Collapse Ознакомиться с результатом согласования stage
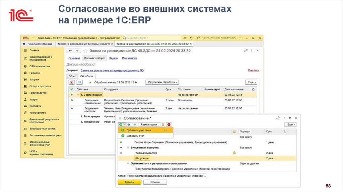Viewport: 343px width, 192px height. (128, 163)
